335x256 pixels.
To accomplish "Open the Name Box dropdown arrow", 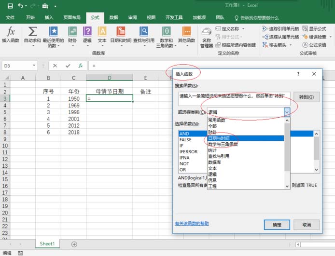I will click(34, 66).
